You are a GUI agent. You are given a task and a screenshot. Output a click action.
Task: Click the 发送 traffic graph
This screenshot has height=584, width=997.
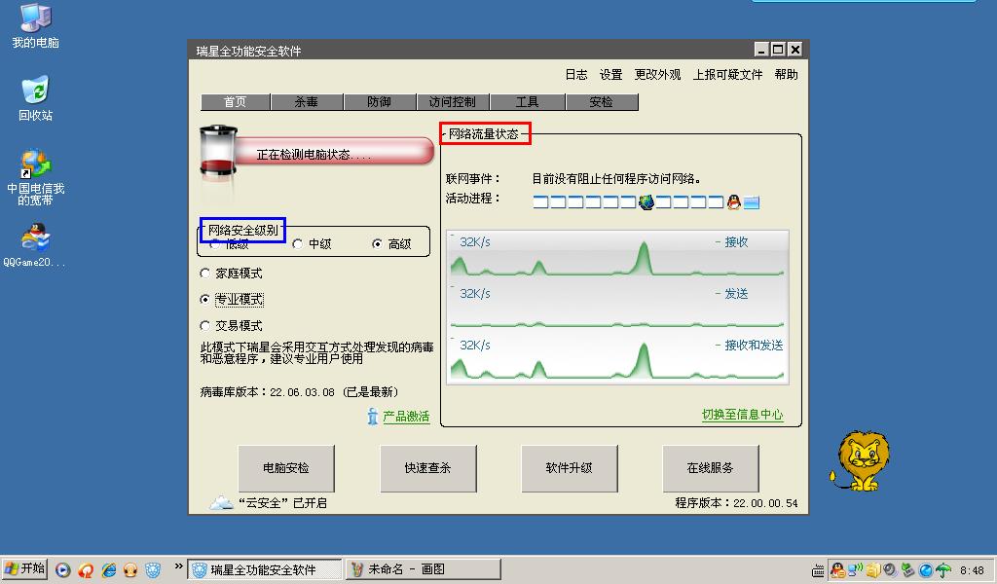[x=617, y=306]
